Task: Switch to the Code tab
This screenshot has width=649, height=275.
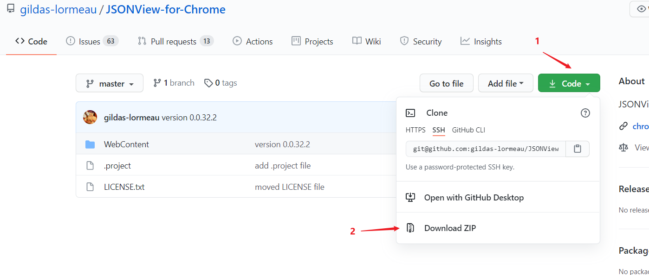Action: [x=31, y=41]
